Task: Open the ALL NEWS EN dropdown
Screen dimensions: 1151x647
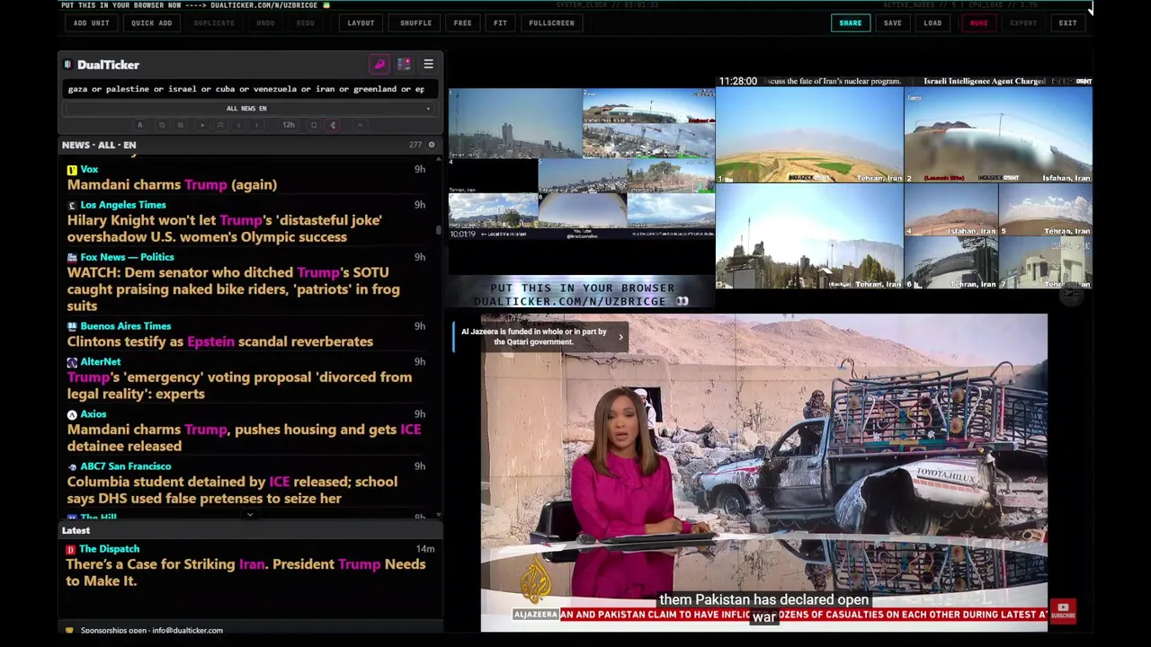Action: click(249, 109)
